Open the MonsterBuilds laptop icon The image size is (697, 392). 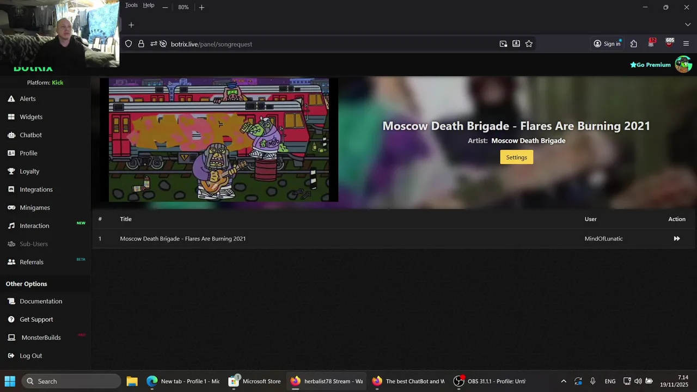pos(11,338)
